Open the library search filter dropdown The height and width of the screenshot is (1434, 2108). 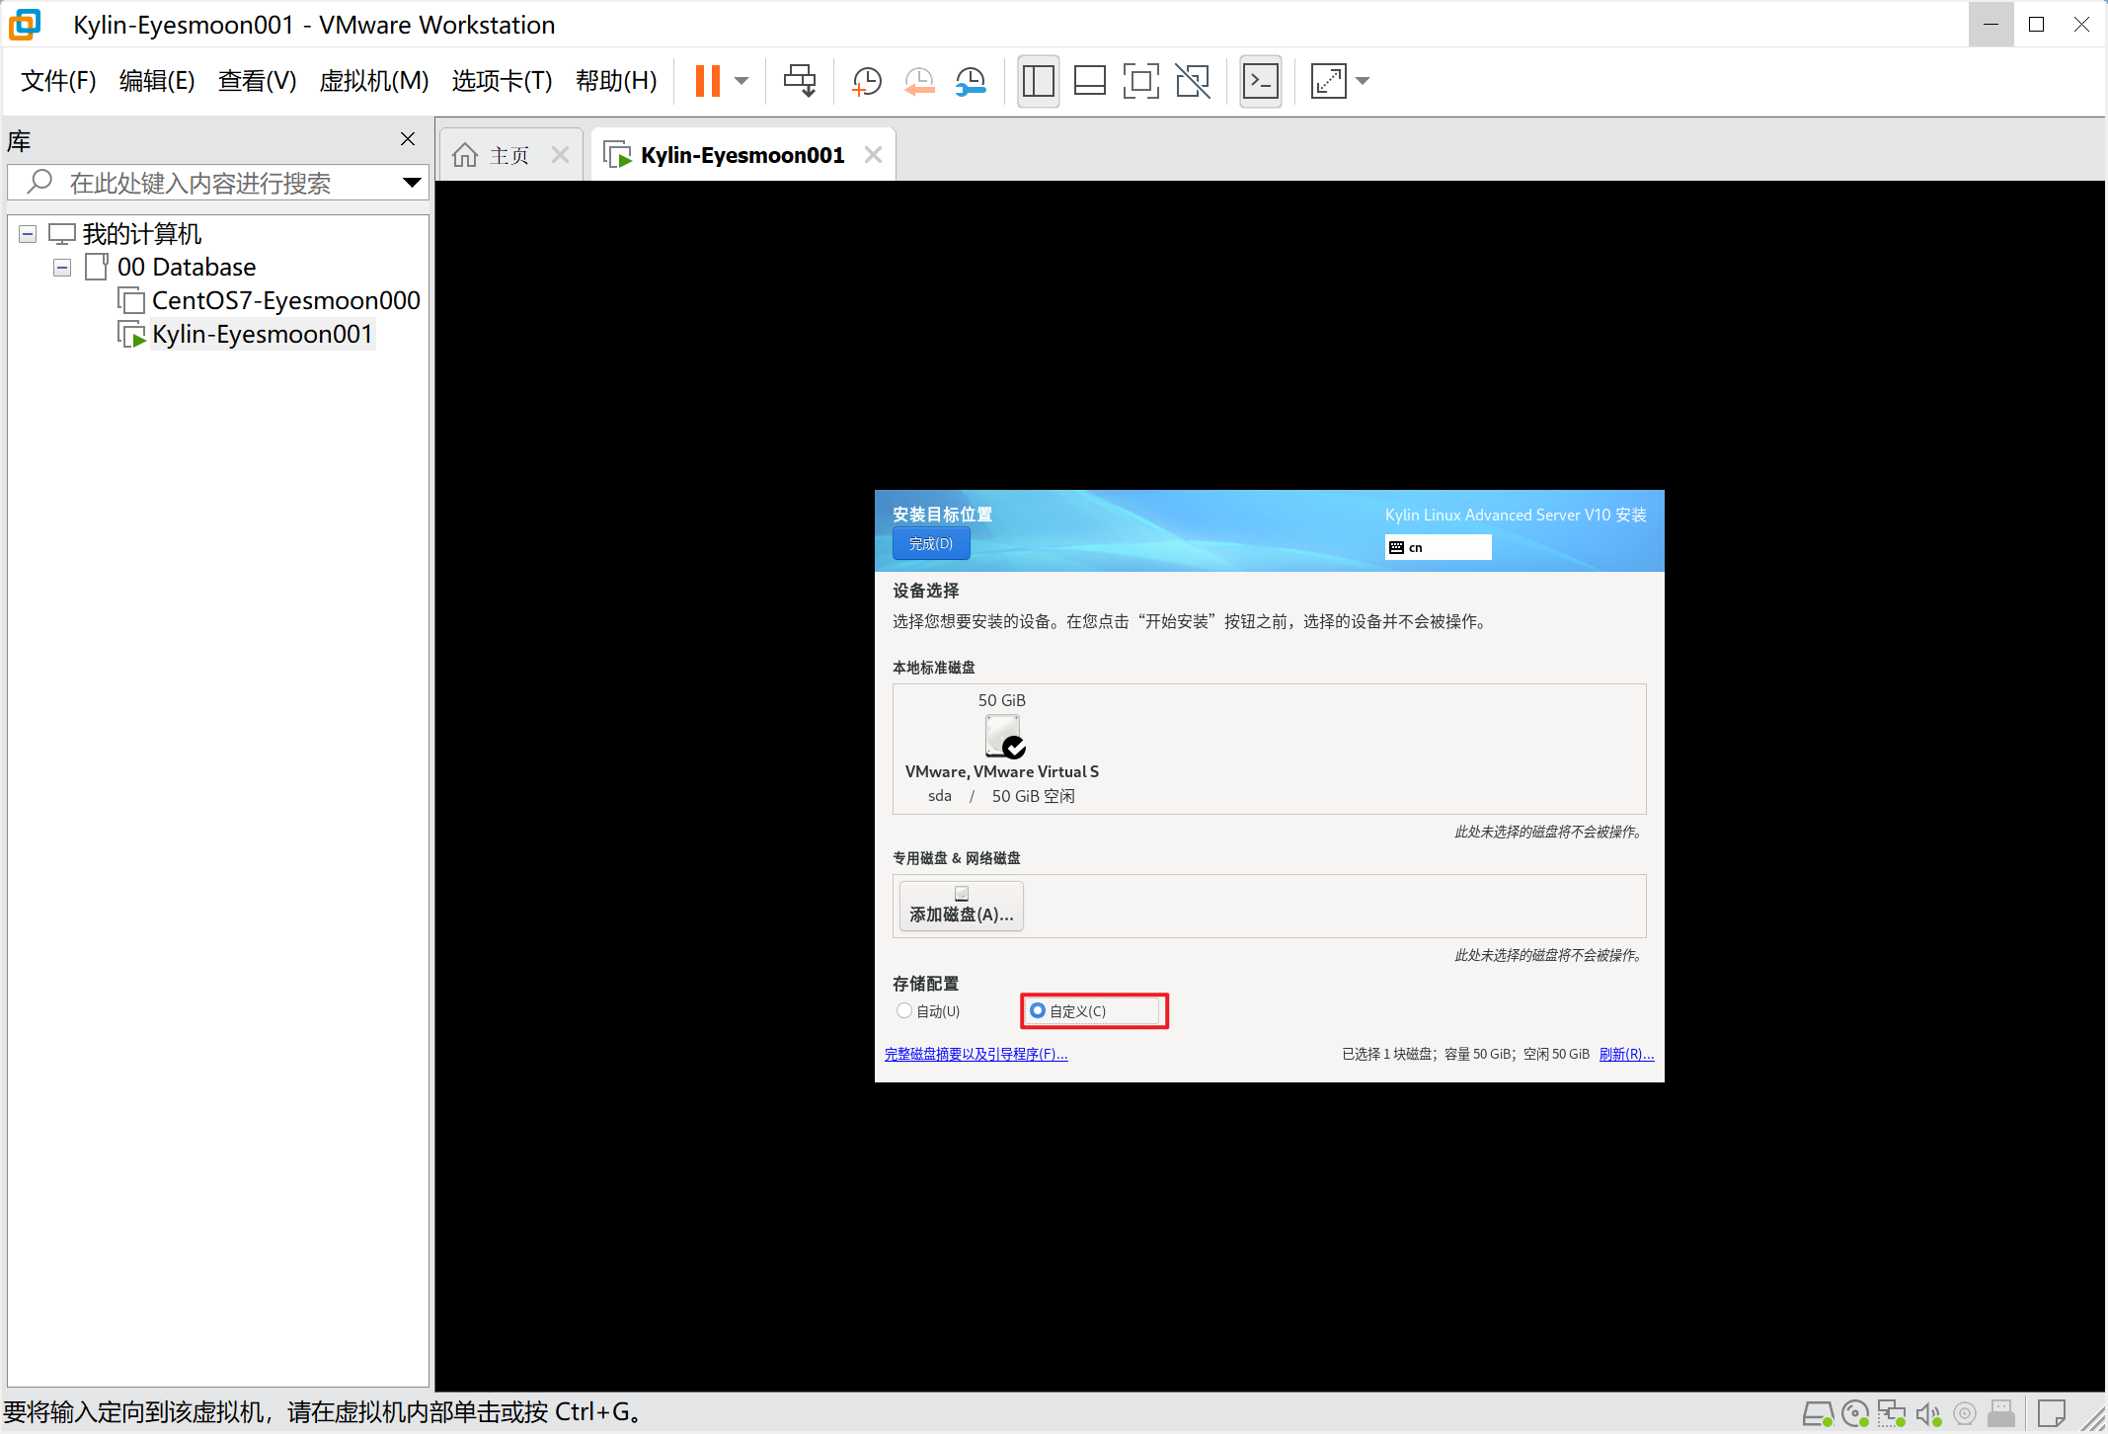[x=412, y=183]
